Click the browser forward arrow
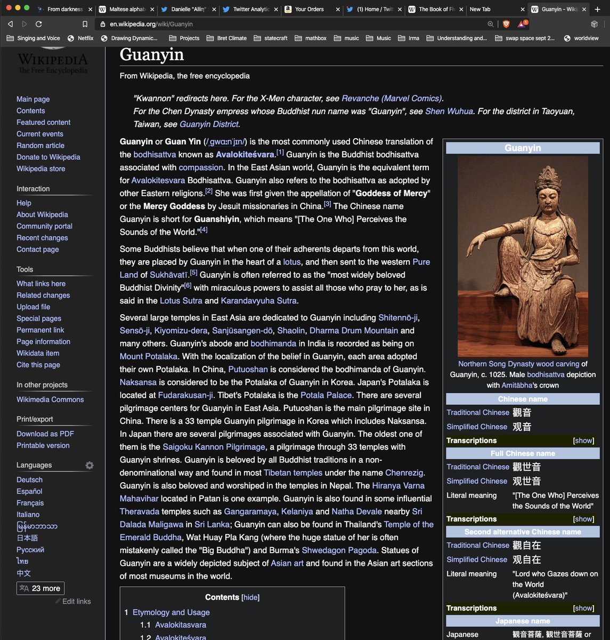This screenshot has width=610, height=640. click(x=25, y=24)
